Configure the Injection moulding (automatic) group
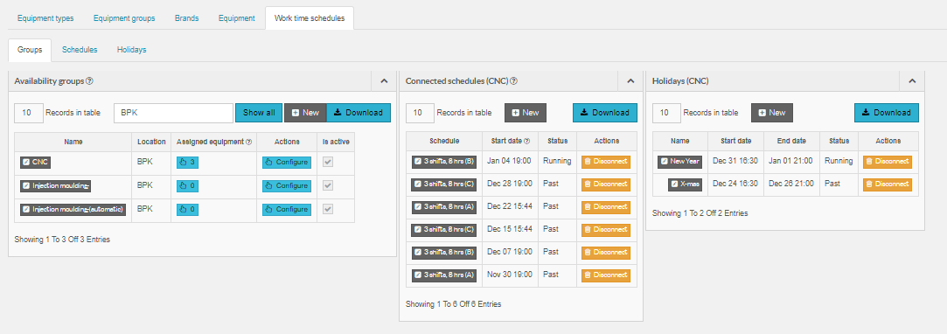The image size is (947, 334). (x=287, y=210)
